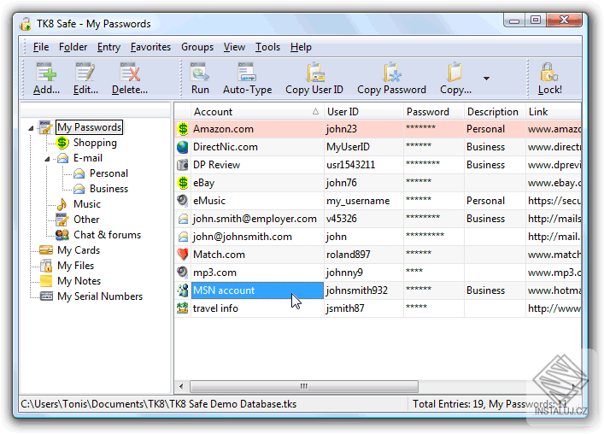The width and height of the screenshot is (604, 434).
Task: Select the Shopping folder dollar icon
Action: coord(62,143)
